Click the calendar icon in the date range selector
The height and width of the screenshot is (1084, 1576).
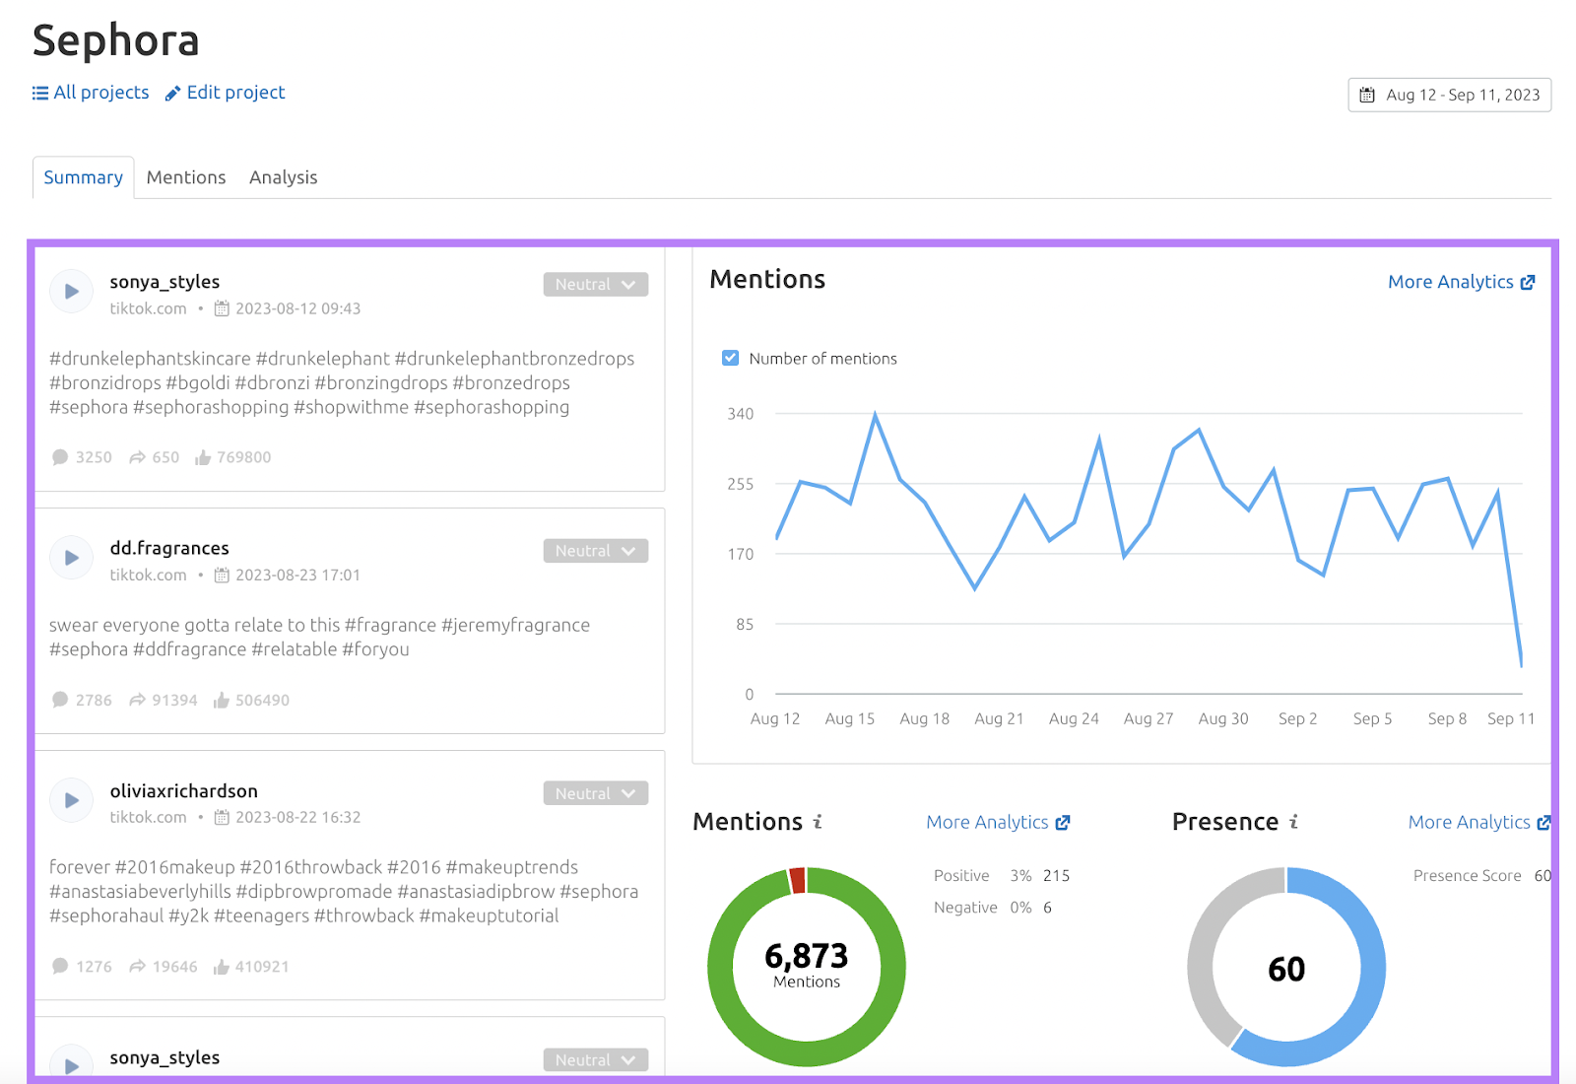(1367, 95)
